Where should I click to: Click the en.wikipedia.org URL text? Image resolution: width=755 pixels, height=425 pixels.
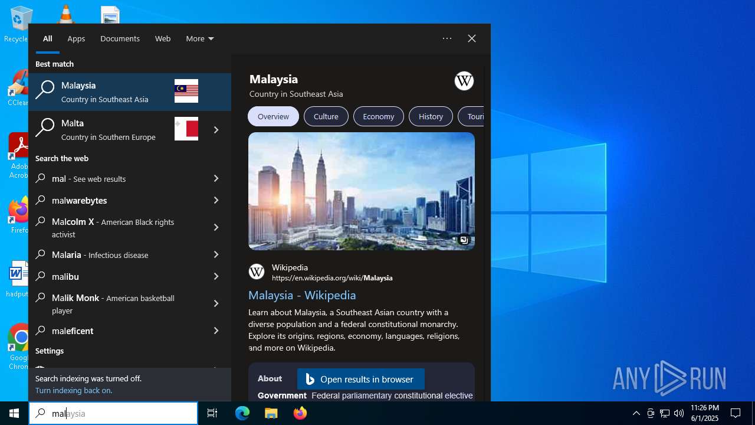tap(332, 277)
